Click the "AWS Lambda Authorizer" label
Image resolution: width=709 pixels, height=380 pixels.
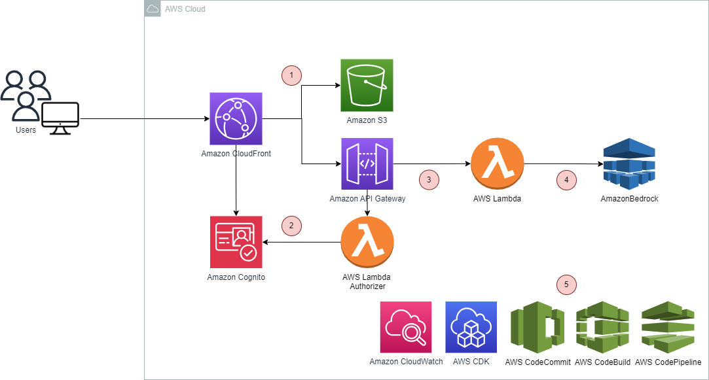(367, 281)
